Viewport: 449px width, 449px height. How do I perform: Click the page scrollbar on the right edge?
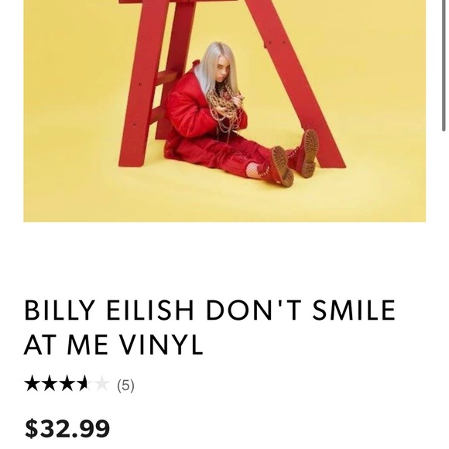444,66
